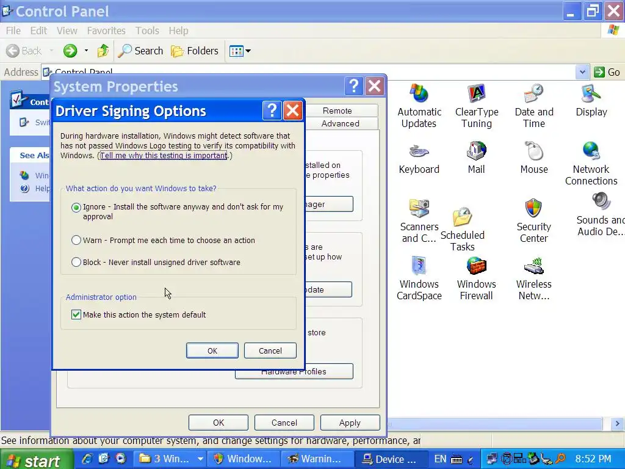Open the Edit menu
Image resolution: width=625 pixels, height=469 pixels.
tap(38, 31)
